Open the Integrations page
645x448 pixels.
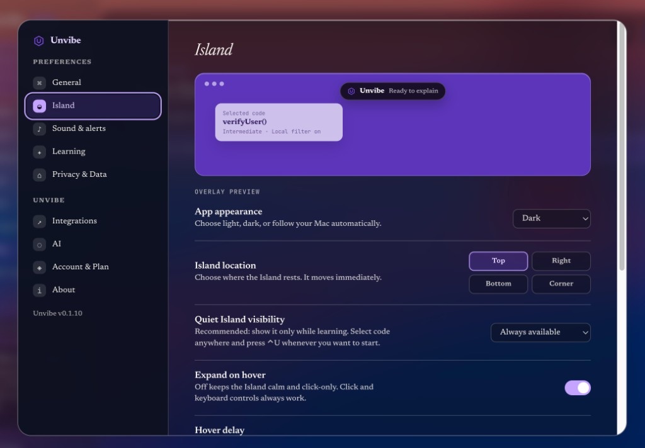93,221
